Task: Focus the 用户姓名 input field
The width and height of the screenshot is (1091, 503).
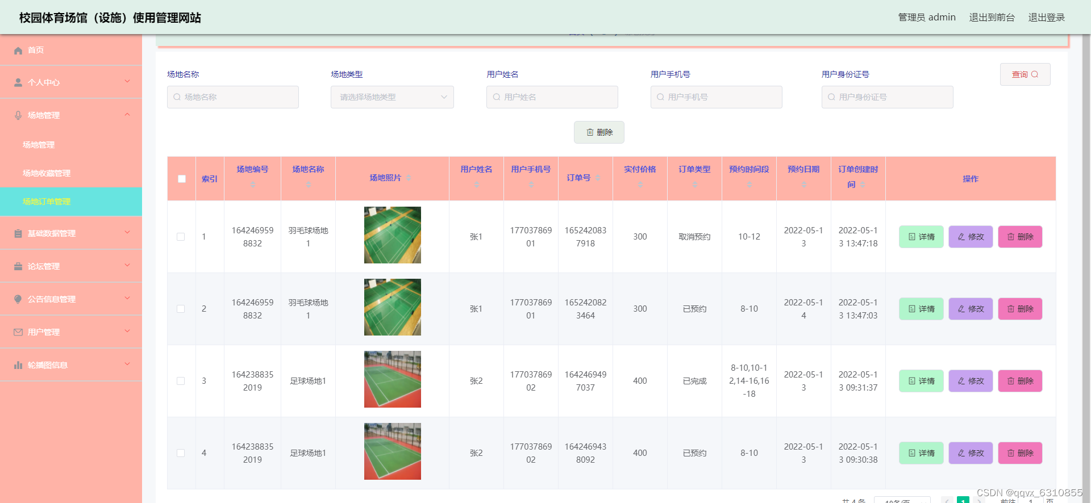Action: click(552, 97)
